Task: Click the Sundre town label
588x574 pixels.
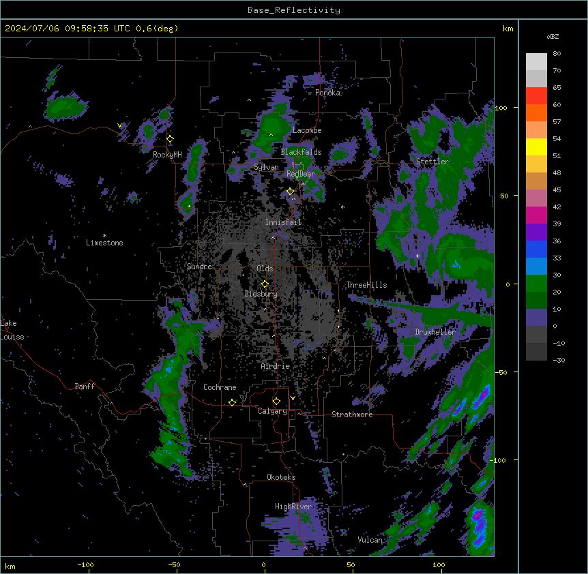Action: point(199,267)
